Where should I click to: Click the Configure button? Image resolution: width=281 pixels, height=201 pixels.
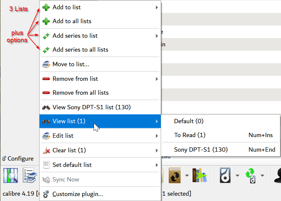tap(18, 159)
